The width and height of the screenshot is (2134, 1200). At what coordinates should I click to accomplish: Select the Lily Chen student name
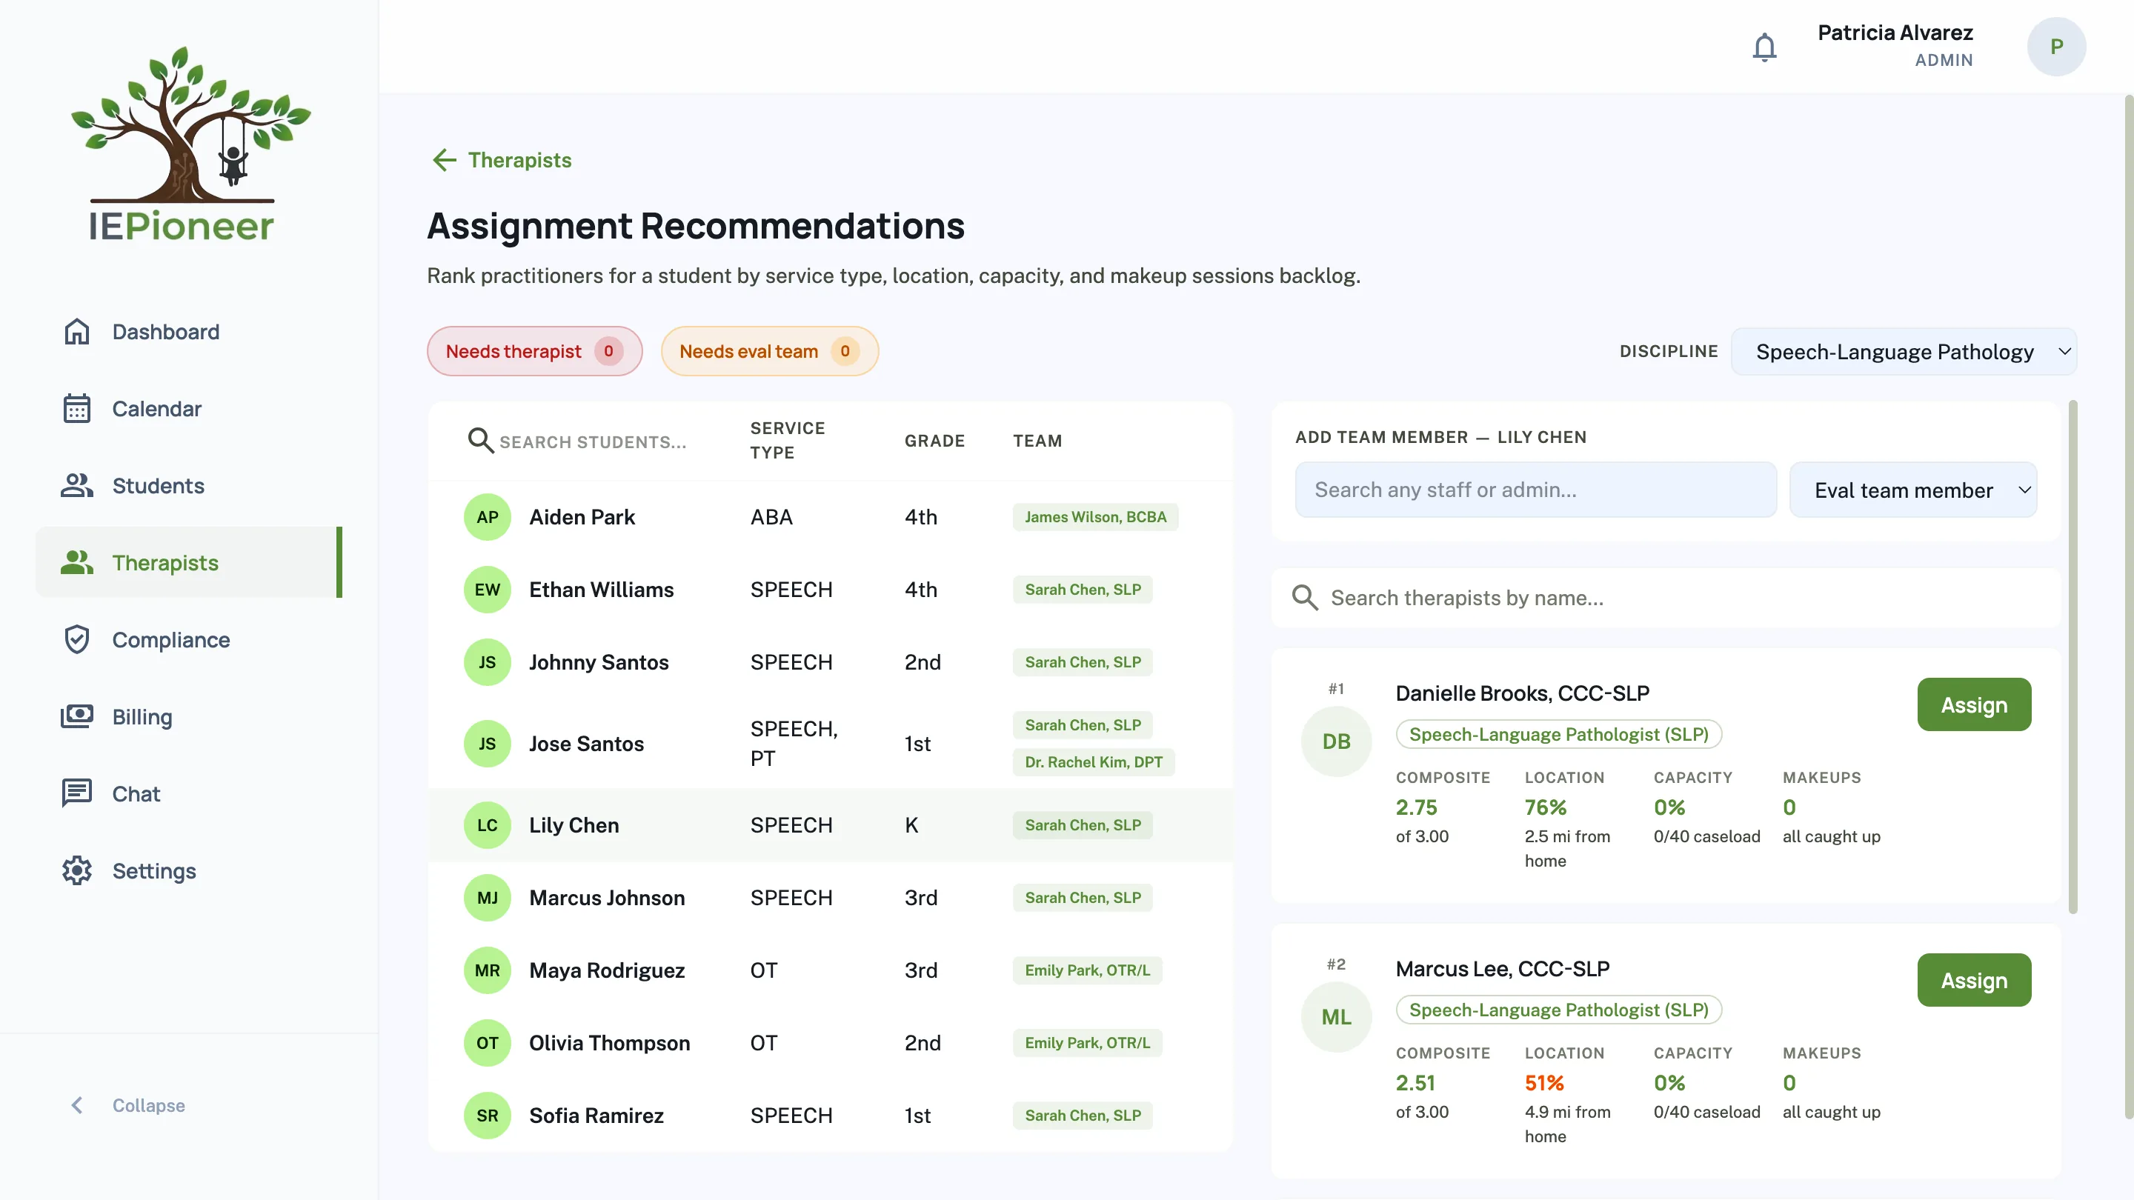[574, 826]
